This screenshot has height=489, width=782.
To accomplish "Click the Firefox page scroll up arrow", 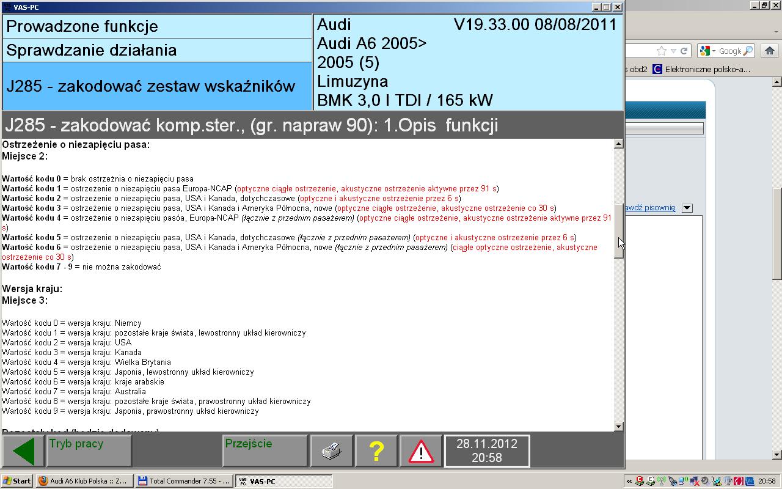I will click(777, 81).
